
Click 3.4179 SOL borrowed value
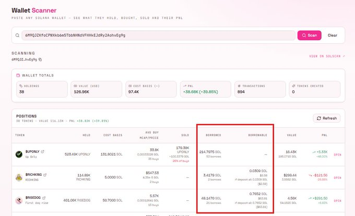212,175
